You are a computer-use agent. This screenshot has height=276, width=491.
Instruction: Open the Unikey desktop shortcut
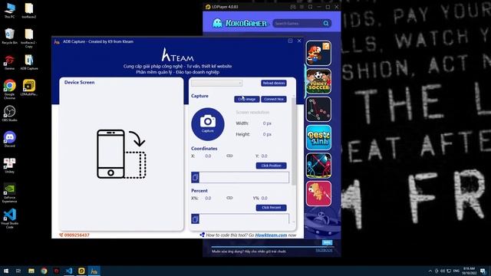(x=10, y=166)
